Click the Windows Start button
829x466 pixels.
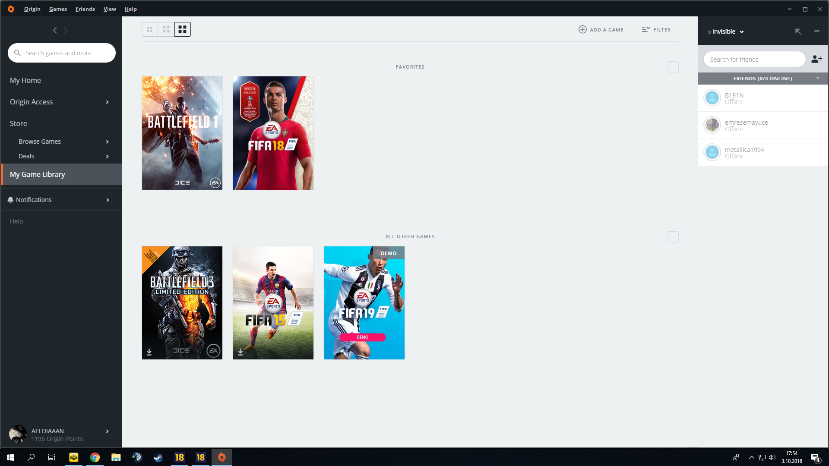click(x=10, y=457)
